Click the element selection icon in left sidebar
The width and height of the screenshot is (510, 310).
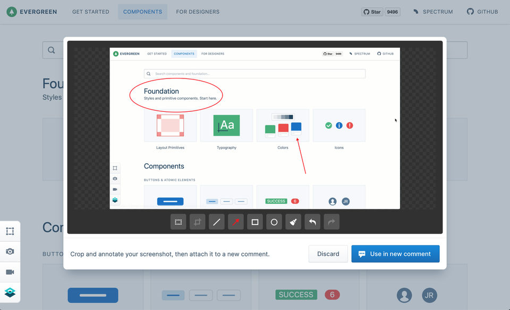[x=10, y=231]
